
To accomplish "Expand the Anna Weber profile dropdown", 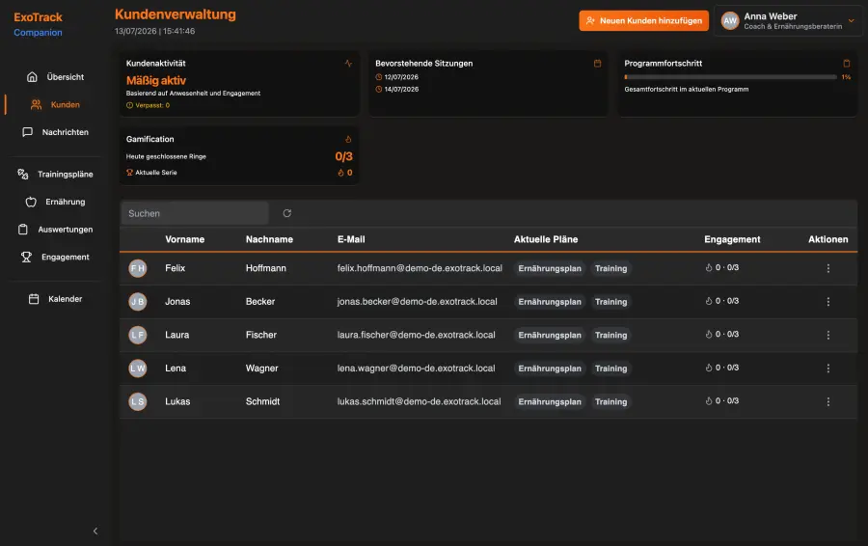I will [x=852, y=21].
